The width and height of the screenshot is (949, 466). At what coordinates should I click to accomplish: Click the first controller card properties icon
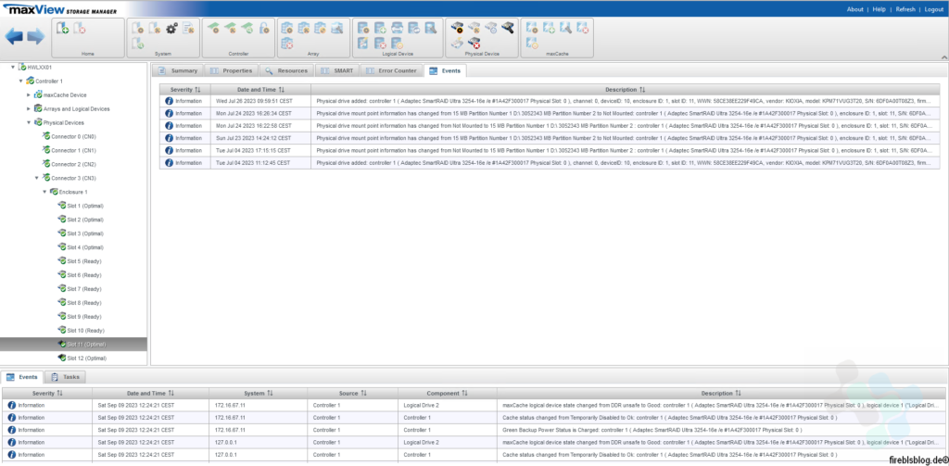pyautogui.click(x=214, y=28)
